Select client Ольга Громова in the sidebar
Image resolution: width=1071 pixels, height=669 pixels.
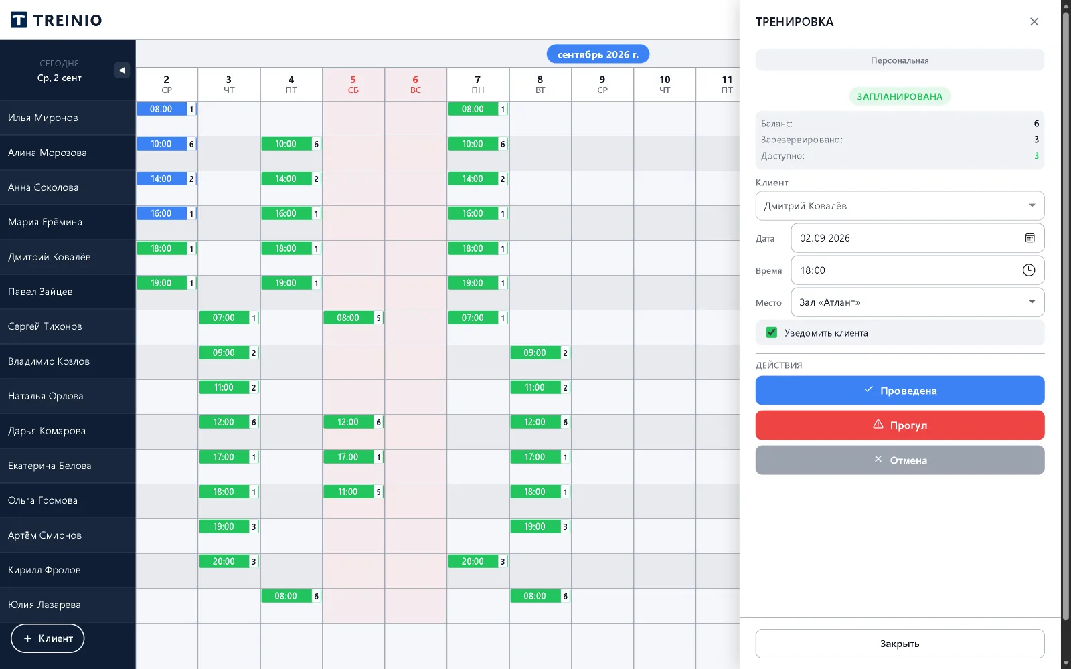[68, 500]
